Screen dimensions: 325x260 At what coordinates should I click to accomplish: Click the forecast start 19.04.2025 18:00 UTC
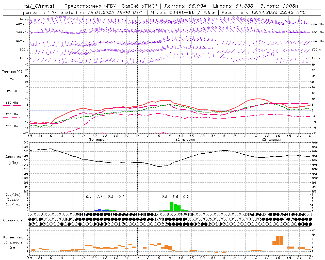pyautogui.click(x=115, y=12)
